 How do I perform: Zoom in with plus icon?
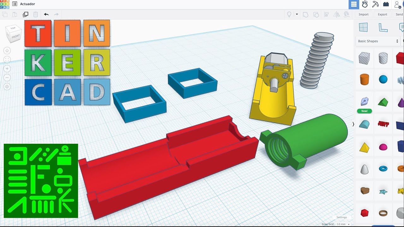click(7, 68)
